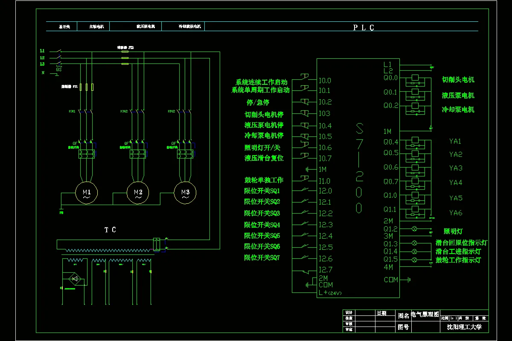The image size is (512, 341).
Task: Click the 电气原理图 title block cell
Action: coord(425,315)
